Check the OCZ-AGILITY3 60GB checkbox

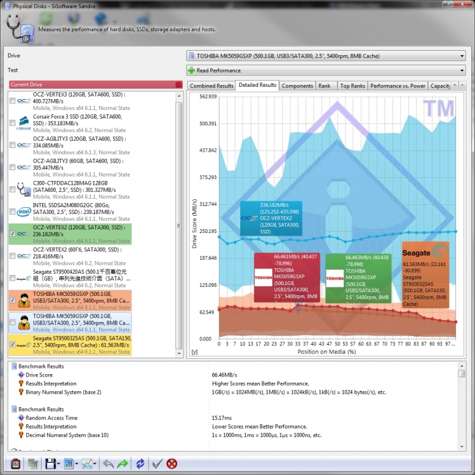point(12,168)
